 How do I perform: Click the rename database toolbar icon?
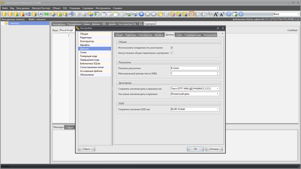click(28, 14)
